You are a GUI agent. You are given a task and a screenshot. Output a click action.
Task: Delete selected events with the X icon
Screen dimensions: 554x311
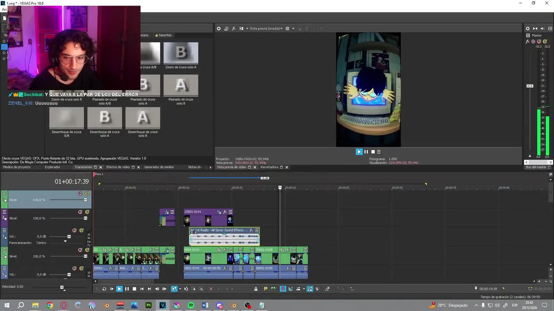[211, 289]
